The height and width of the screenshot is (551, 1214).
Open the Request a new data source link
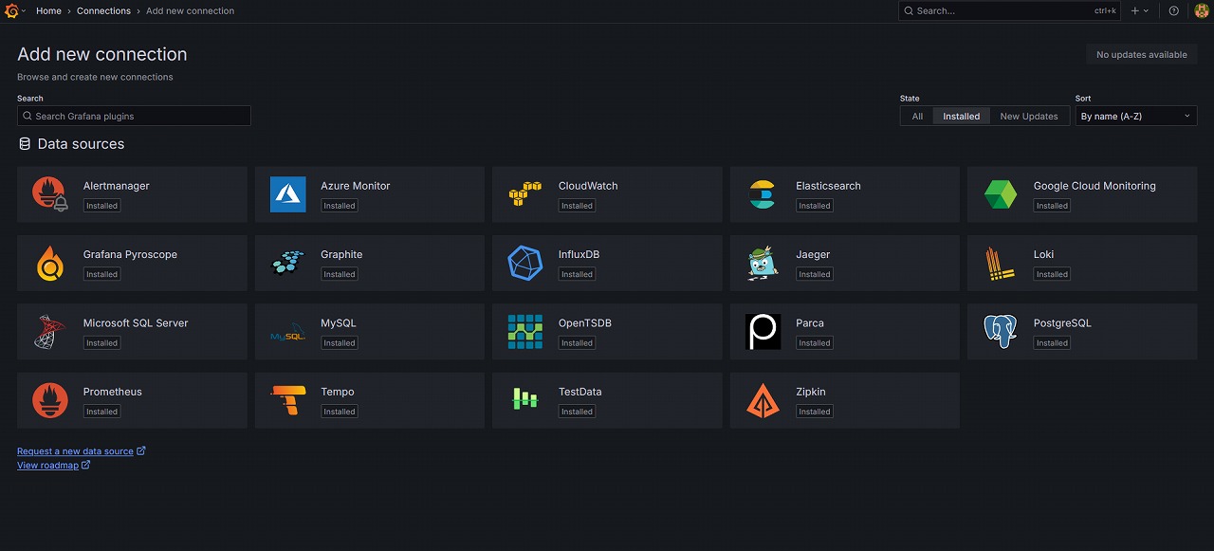82,451
